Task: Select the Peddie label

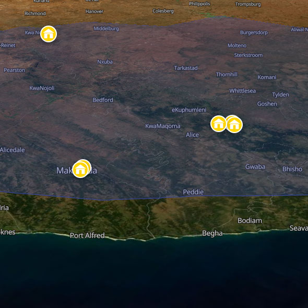Action: pos(193,192)
